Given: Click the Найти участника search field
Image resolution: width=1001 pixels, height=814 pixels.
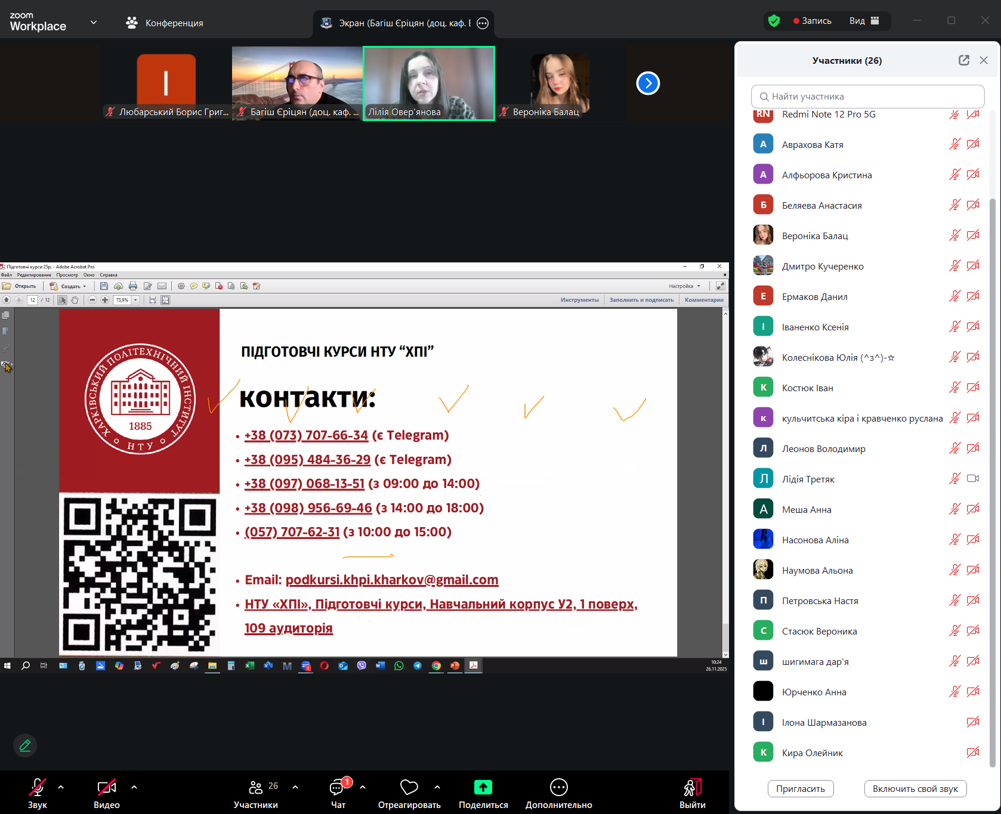Looking at the screenshot, I should pyautogui.click(x=867, y=97).
